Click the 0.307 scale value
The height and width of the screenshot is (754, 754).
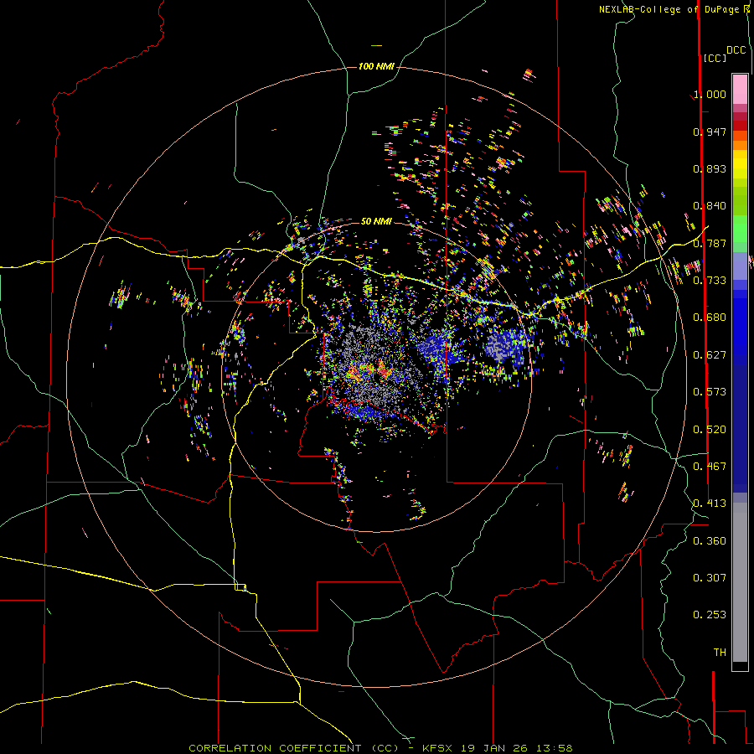coord(710,578)
